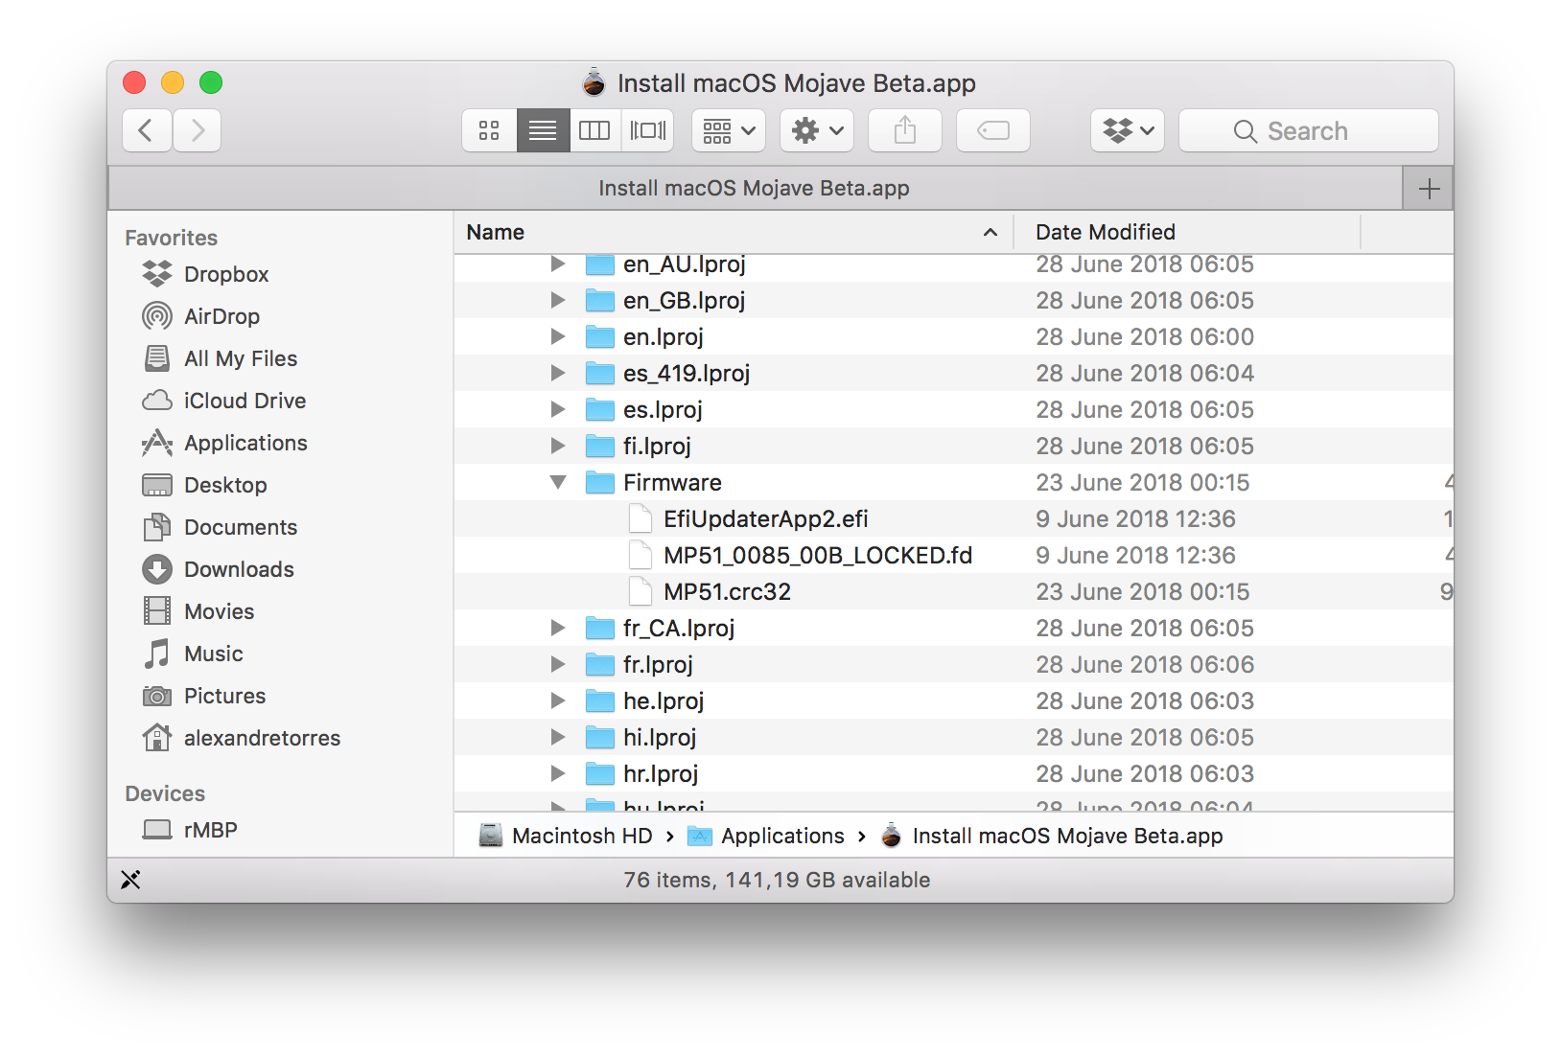Screen dimensions: 1561x1056
Task: Select the es_419.lproj folder icon
Action: (600, 374)
